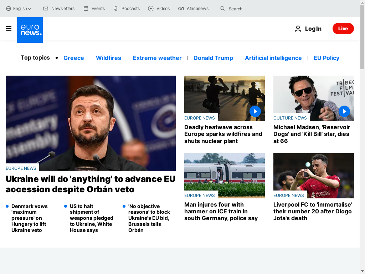Select the Wildfires topic
Image resolution: width=365 pixels, height=274 pixels.
(x=108, y=58)
